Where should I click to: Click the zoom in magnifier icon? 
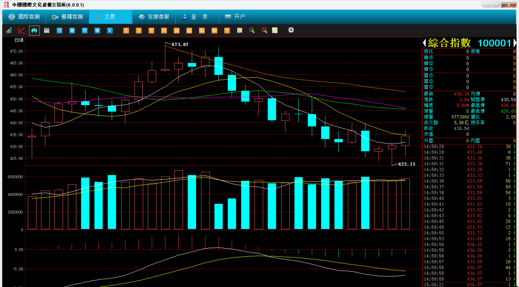[x=252, y=30]
